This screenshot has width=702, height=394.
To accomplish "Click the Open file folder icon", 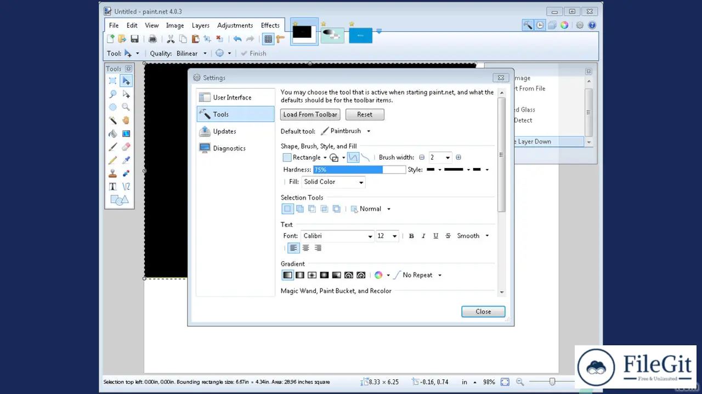I will (122, 39).
